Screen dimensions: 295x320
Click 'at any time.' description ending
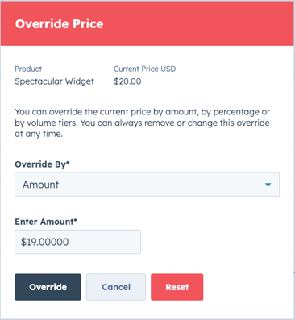(39, 134)
